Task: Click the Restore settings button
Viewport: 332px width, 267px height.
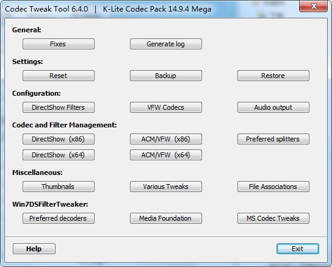Action: pyautogui.click(x=273, y=76)
